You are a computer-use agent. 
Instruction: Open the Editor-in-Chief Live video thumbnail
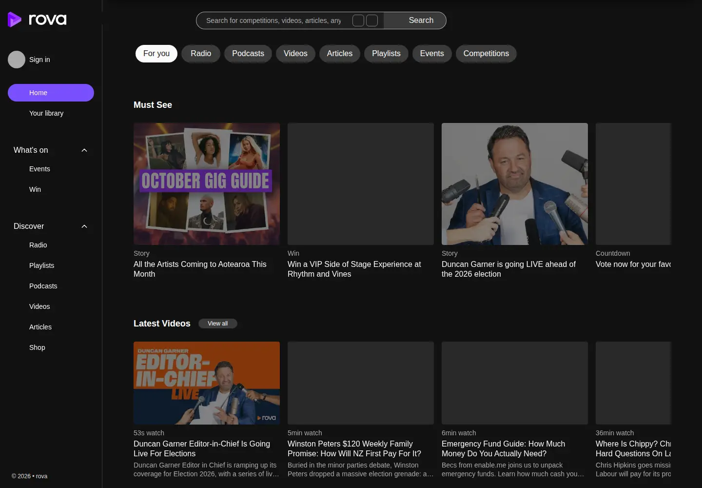click(x=207, y=383)
